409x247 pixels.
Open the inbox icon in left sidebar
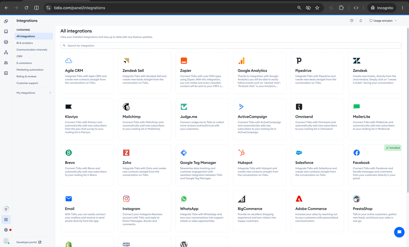(x=6, y=31)
